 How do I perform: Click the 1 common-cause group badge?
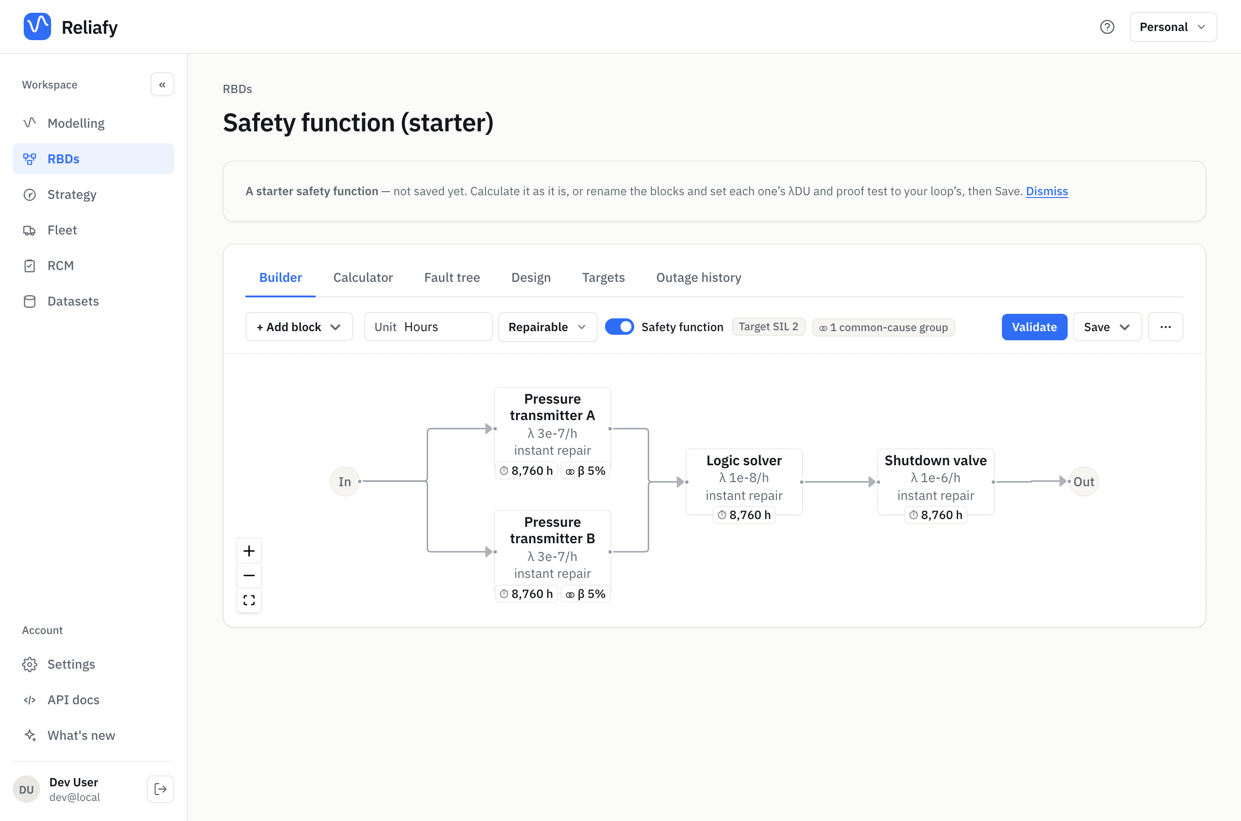883,327
